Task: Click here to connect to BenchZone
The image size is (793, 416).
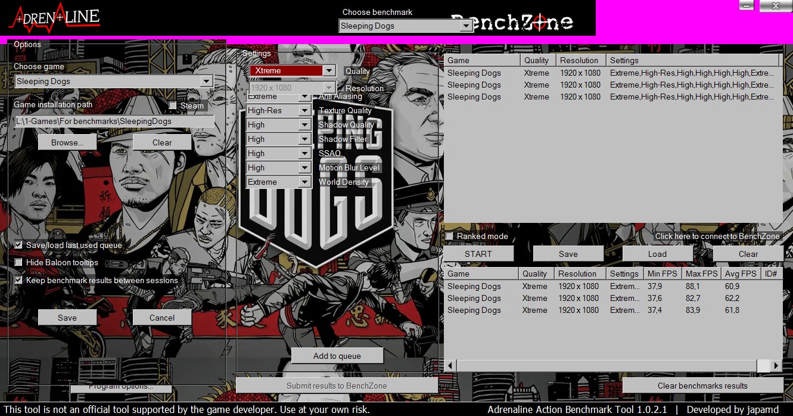Action: click(x=717, y=236)
